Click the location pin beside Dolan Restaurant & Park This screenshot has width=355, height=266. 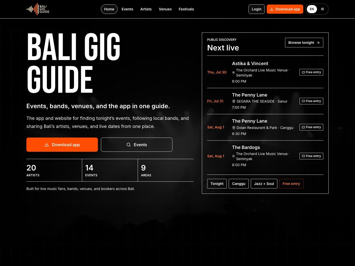coord(234,128)
